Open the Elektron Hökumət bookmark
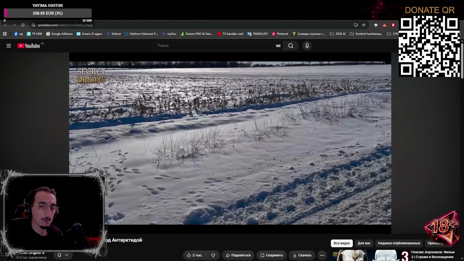 coord(141,34)
